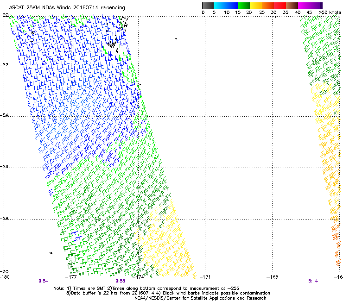The width and height of the screenshot is (343, 301).
Task: Pick the red 30-35 knots color bar segment
Action: click(x=280, y=6)
